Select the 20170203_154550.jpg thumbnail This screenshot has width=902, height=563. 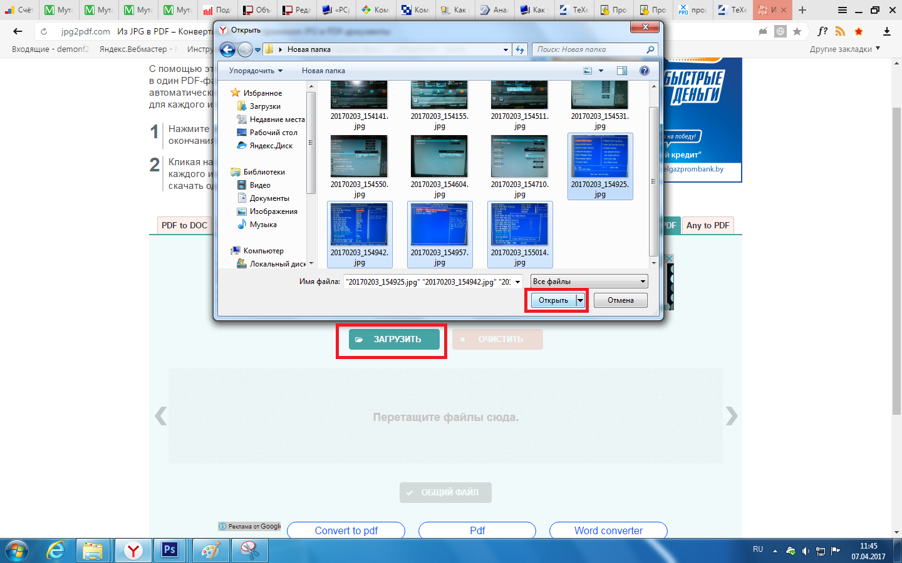coord(359,166)
